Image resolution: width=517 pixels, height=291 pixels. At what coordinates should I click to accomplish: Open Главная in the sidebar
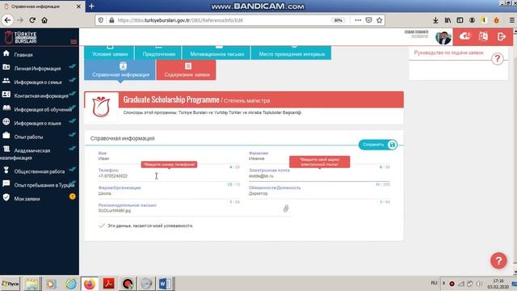point(23,55)
